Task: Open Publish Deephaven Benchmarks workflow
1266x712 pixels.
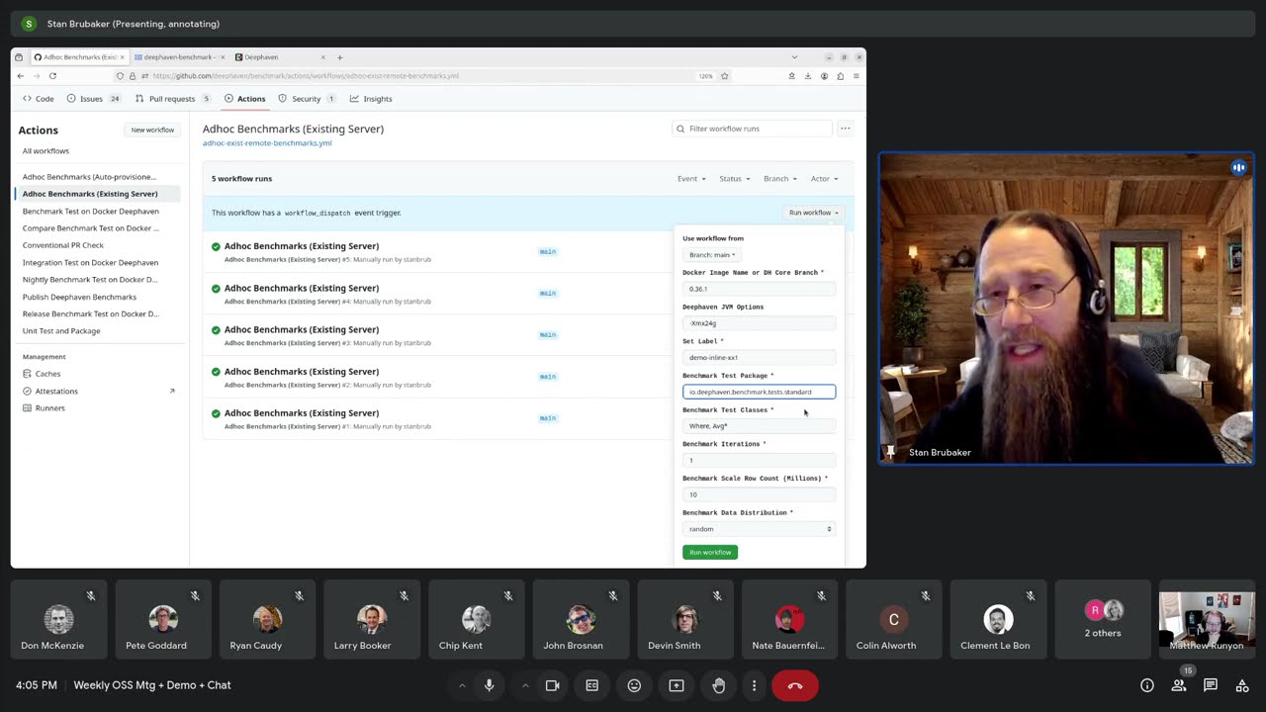Action: (79, 297)
